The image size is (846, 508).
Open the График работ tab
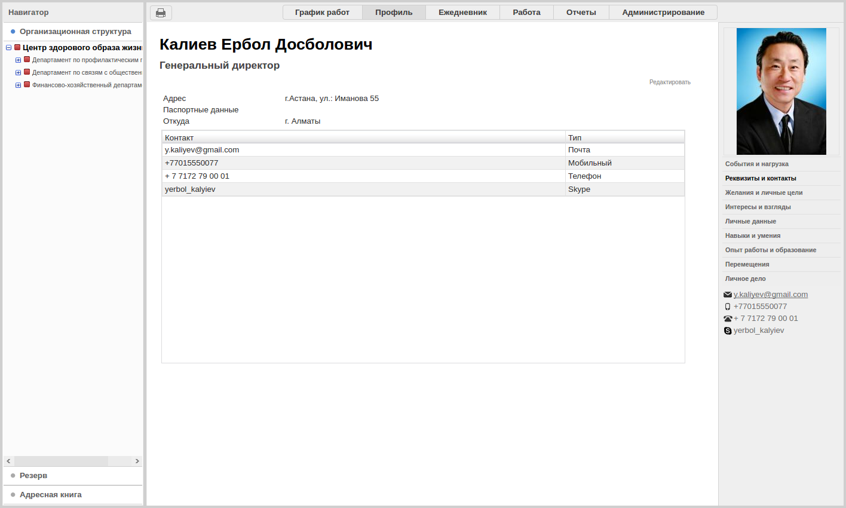322,12
